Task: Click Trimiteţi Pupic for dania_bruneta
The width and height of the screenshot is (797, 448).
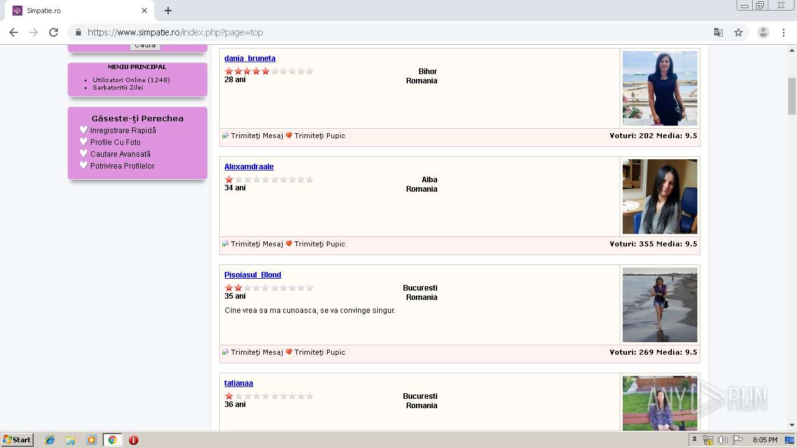Action: point(319,136)
